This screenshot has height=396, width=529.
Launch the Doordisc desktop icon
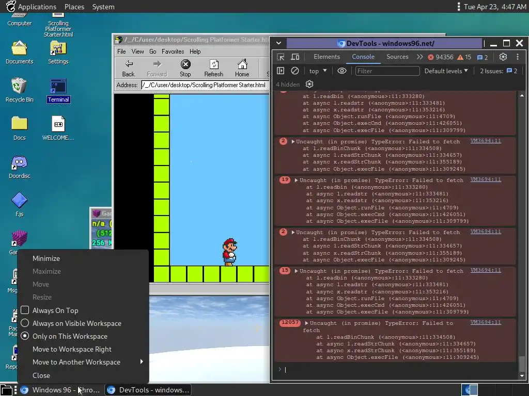[19, 167]
